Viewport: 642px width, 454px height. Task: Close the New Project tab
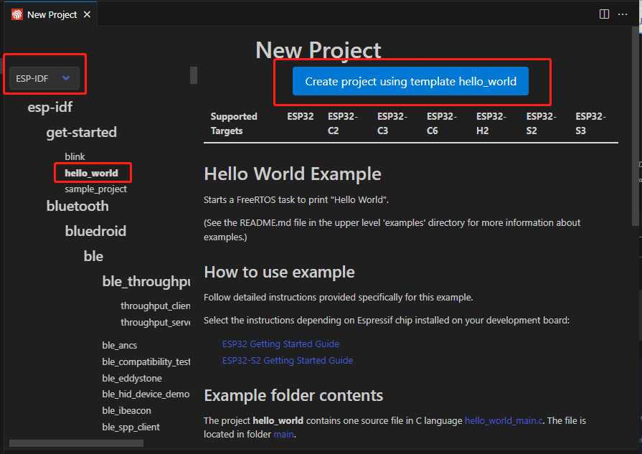tap(87, 15)
